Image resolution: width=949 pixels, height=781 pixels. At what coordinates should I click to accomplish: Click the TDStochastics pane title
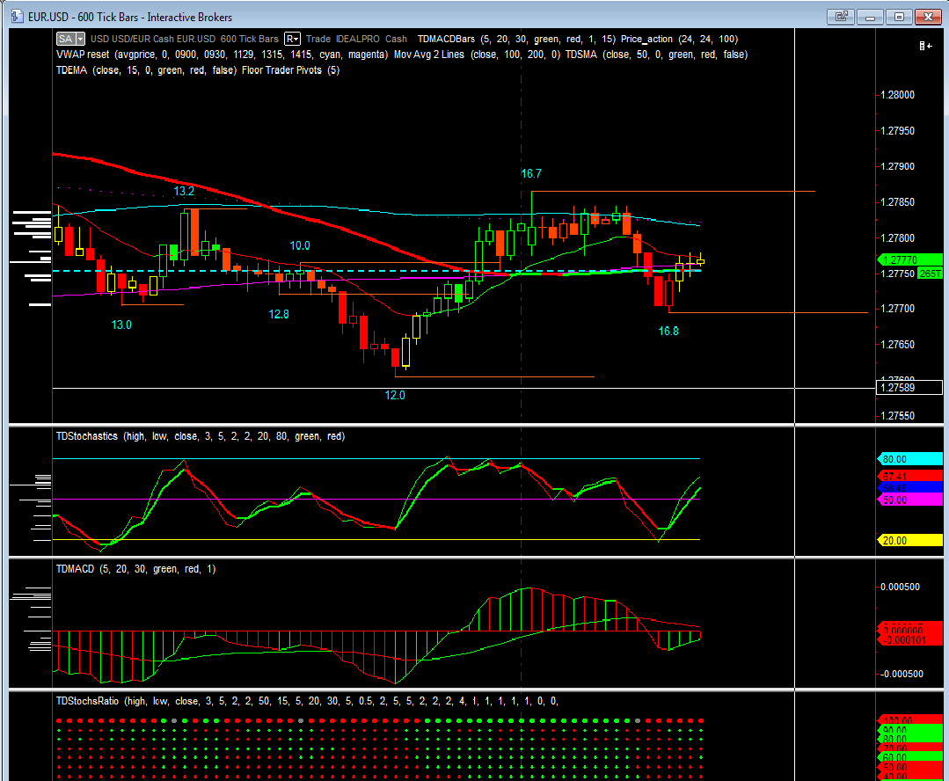[201, 436]
